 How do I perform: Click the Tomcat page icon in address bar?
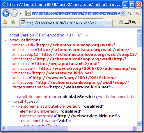29,13
